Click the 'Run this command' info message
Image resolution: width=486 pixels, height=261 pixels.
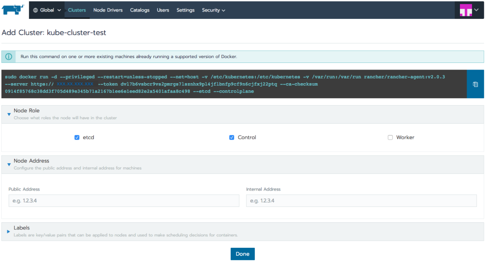[x=129, y=57]
